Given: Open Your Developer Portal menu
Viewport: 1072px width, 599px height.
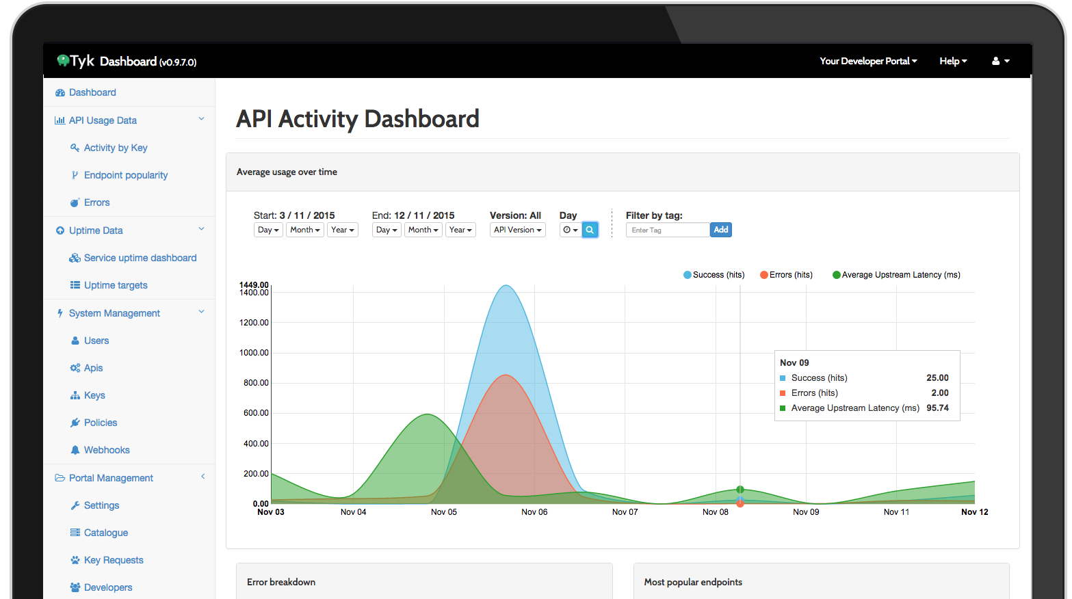Looking at the screenshot, I should pyautogui.click(x=868, y=61).
